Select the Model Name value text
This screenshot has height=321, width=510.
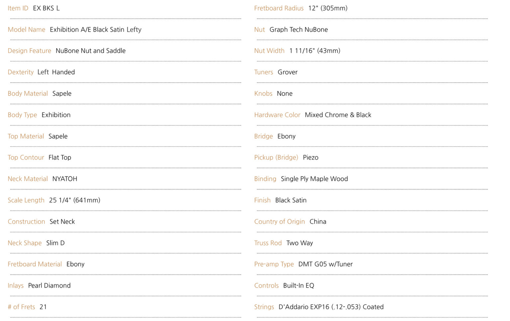tap(96, 30)
